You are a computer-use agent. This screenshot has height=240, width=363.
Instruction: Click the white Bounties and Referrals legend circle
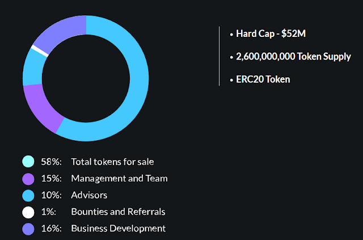[28, 212]
